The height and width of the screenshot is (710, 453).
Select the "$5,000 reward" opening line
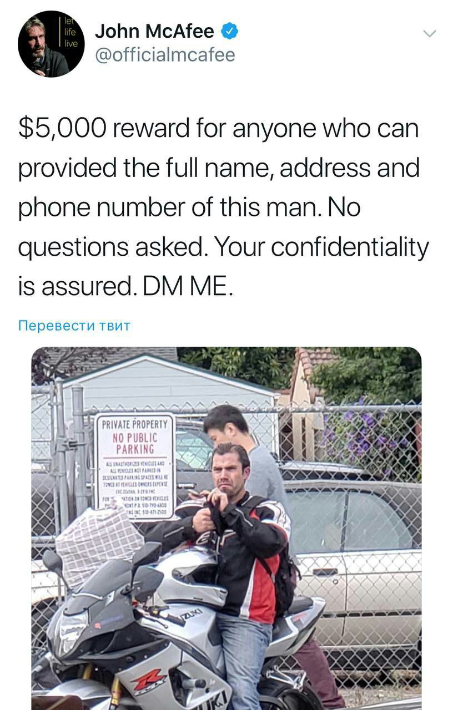click(218, 129)
